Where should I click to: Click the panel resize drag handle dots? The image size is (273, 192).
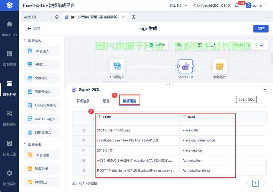tap(168, 84)
